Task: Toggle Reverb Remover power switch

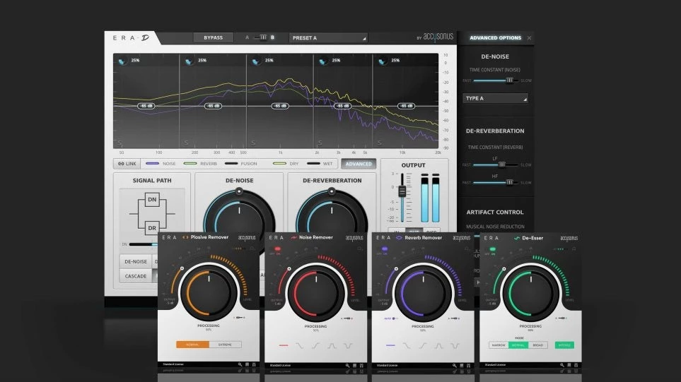Action: tap(385, 249)
